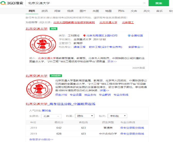Open the 文库 tab
This screenshot has width=173, height=142.
click(x=134, y=11)
